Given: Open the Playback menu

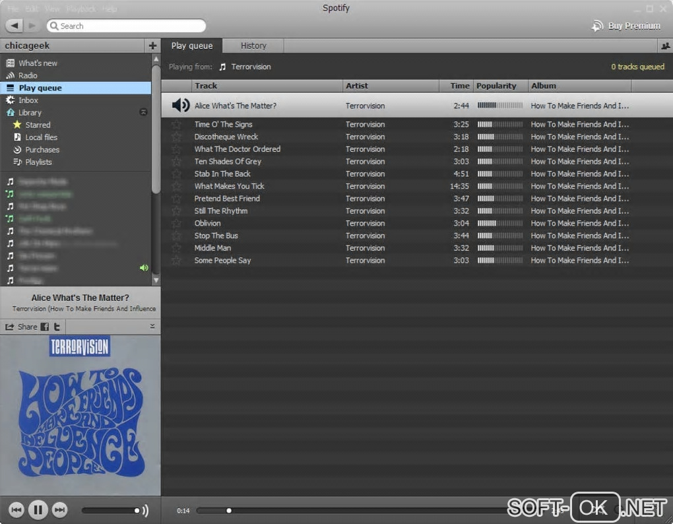Looking at the screenshot, I should pos(80,9).
